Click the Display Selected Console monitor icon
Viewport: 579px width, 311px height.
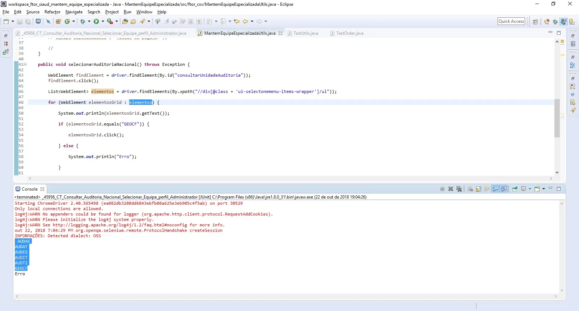523,189
